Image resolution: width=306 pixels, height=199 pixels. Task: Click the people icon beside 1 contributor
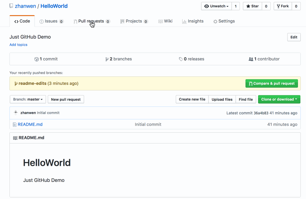point(251,59)
